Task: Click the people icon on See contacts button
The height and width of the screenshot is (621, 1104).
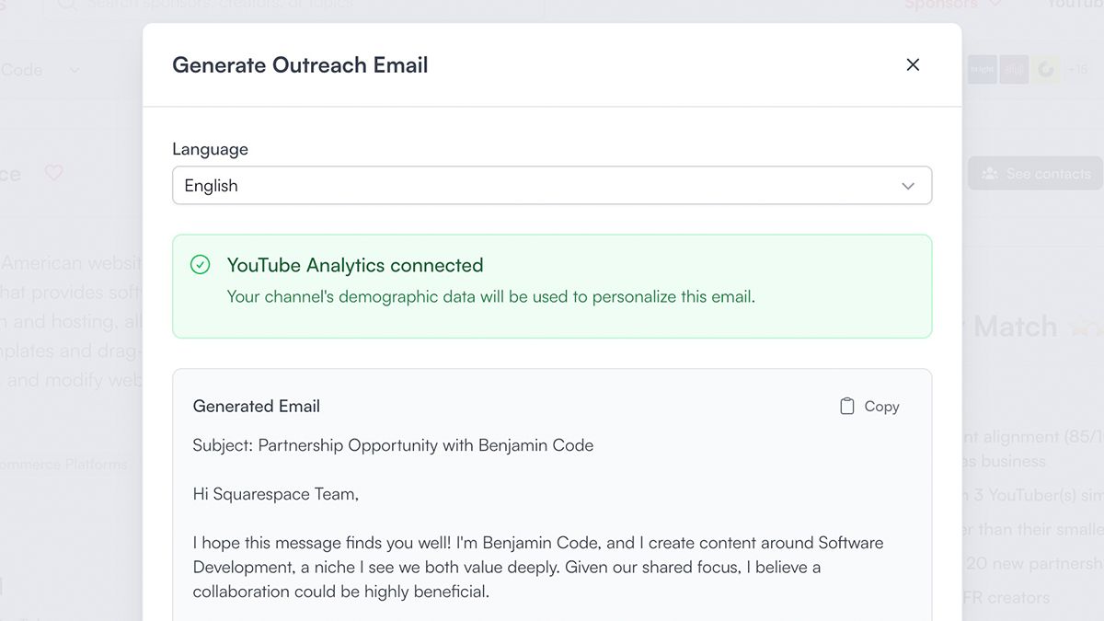Action: point(992,173)
